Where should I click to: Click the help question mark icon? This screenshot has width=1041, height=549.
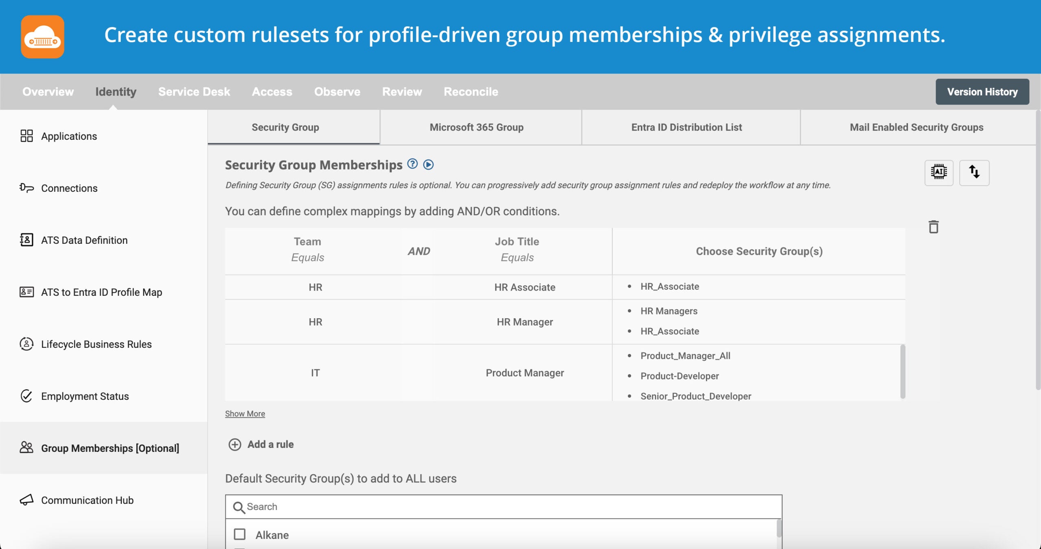[x=412, y=164]
